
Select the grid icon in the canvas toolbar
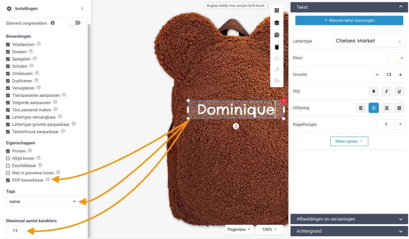(277, 10)
